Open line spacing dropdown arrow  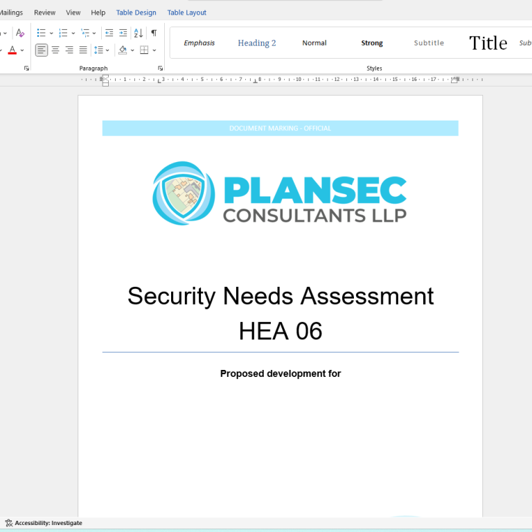point(107,50)
